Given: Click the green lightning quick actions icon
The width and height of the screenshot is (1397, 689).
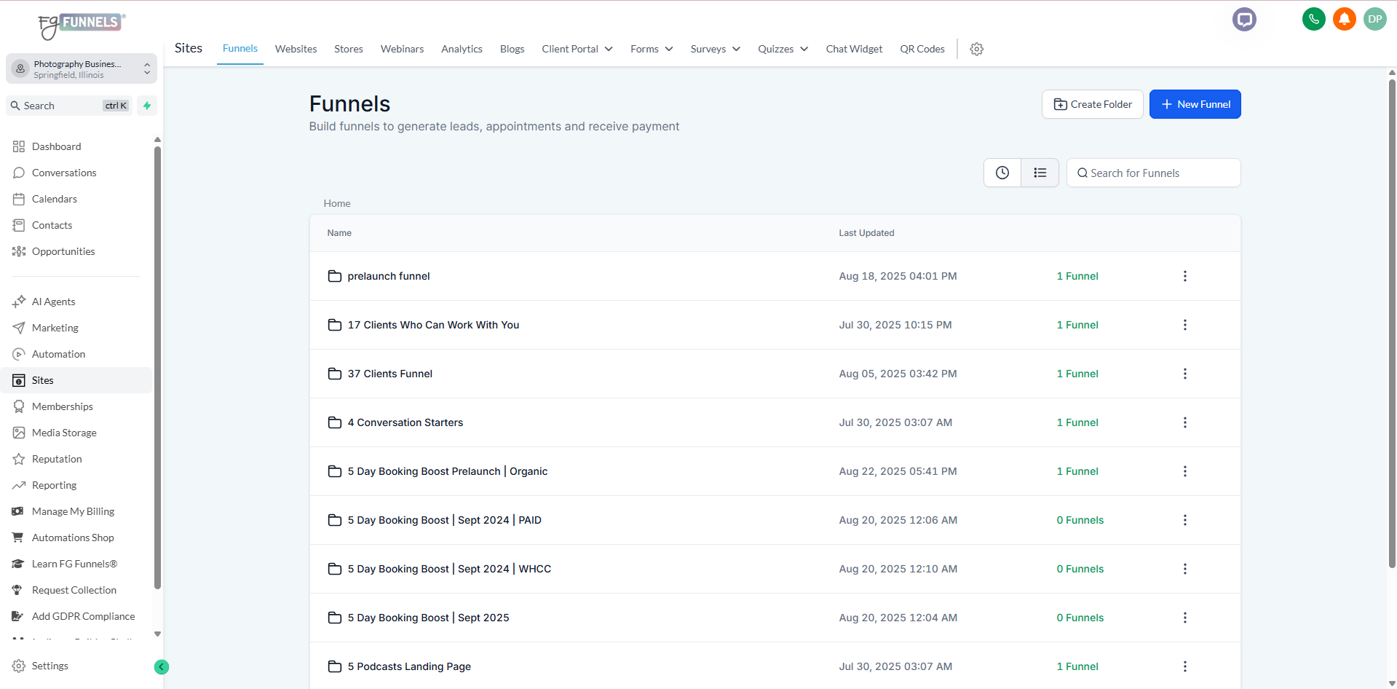Looking at the screenshot, I should coord(147,106).
